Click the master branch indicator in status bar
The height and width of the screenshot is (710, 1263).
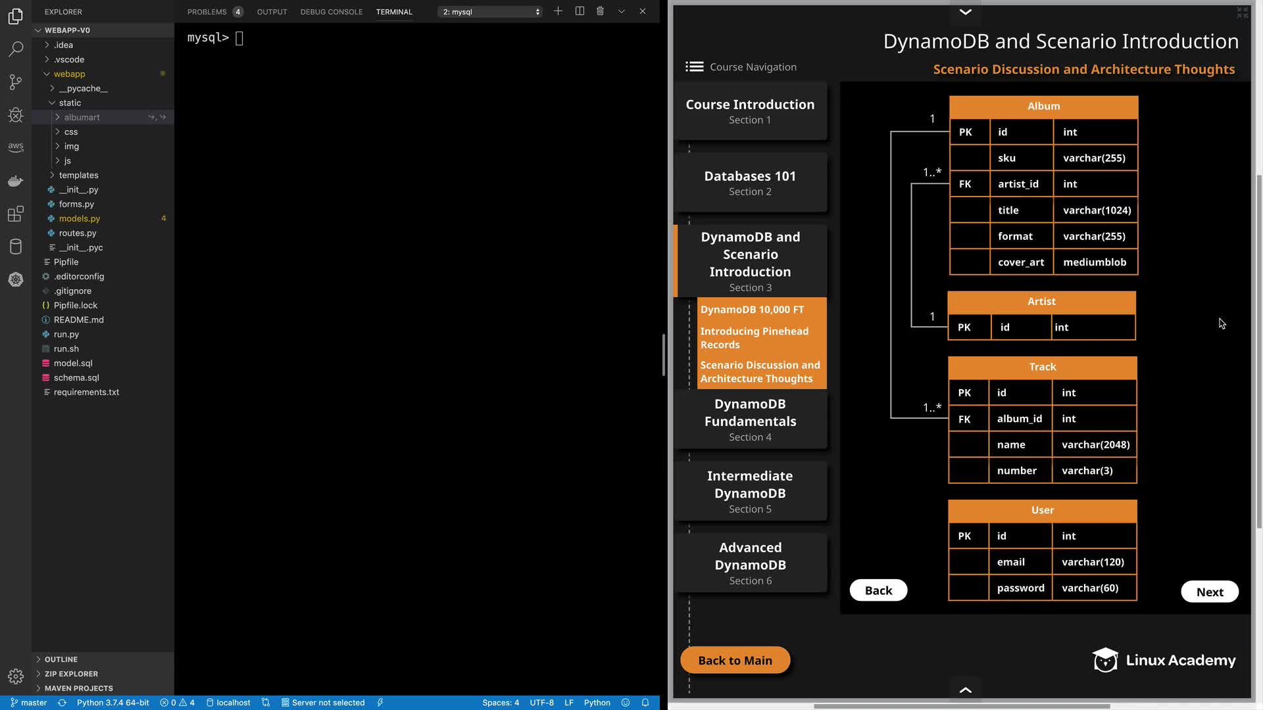[x=29, y=702]
